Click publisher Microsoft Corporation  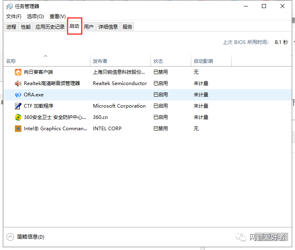pyautogui.click(x=119, y=106)
